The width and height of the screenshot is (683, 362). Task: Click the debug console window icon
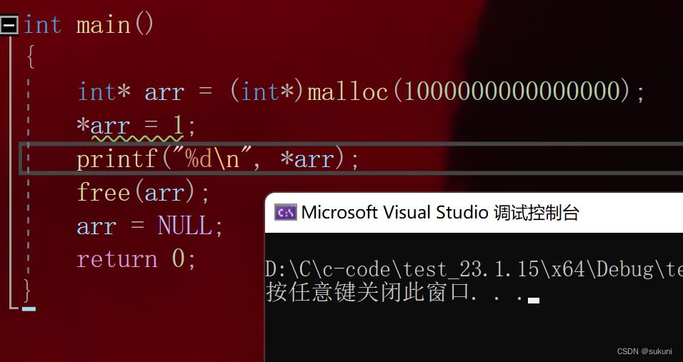click(286, 212)
